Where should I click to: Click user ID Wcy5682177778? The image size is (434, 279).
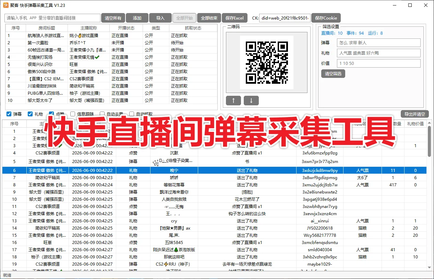pos(320,235)
